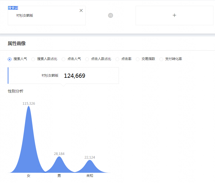Click the 性别分析 chart title
This screenshot has height=183, width=215.
(x=16, y=91)
